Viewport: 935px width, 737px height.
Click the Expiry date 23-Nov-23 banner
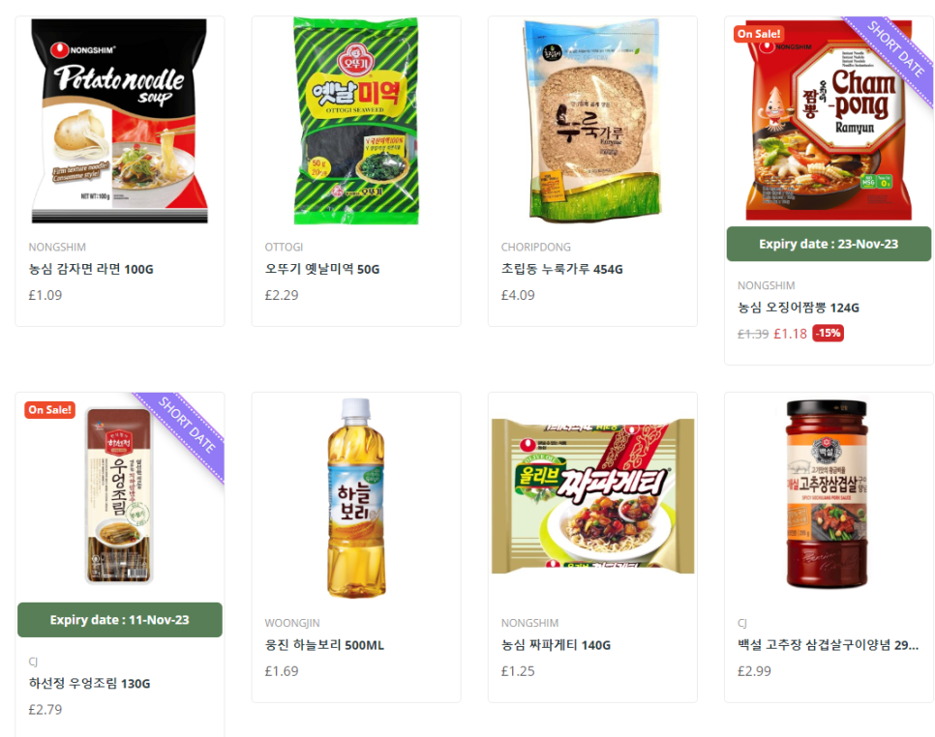tap(829, 244)
